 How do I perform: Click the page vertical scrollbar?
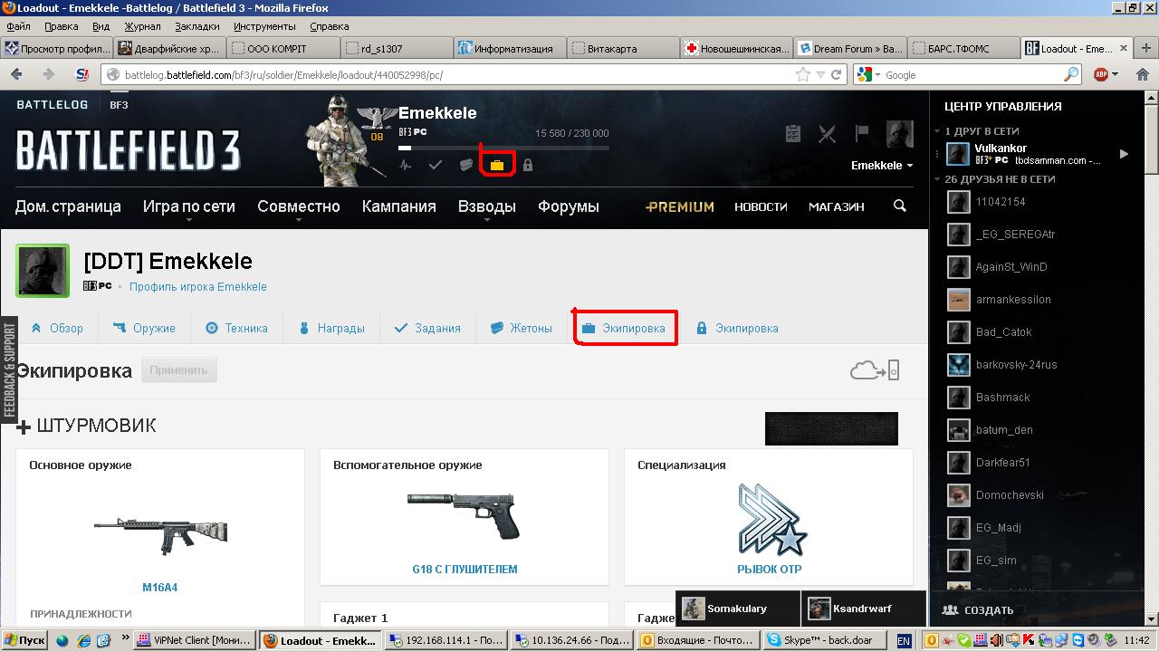click(1152, 358)
